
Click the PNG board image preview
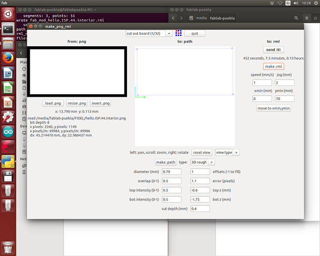(x=77, y=71)
